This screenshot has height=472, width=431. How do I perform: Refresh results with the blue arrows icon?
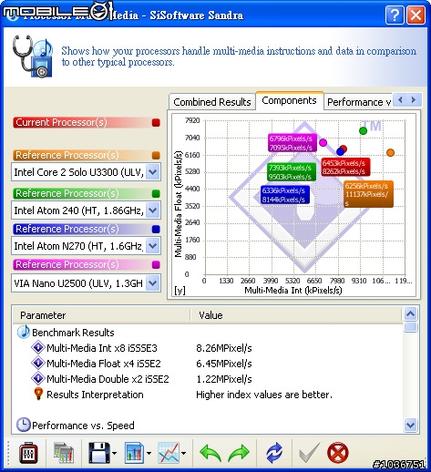[274, 453]
